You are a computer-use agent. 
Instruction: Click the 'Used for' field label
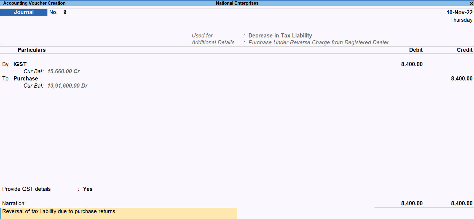(202, 36)
